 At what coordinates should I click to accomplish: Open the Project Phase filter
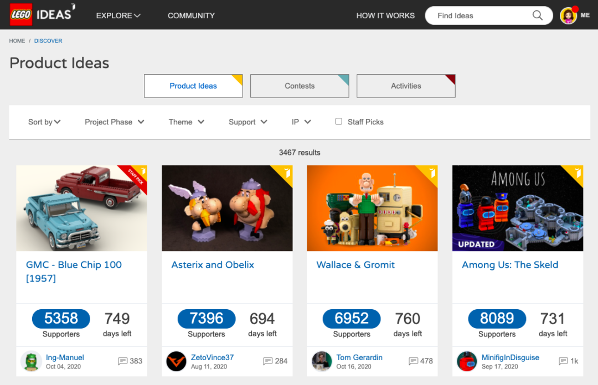tap(115, 122)
